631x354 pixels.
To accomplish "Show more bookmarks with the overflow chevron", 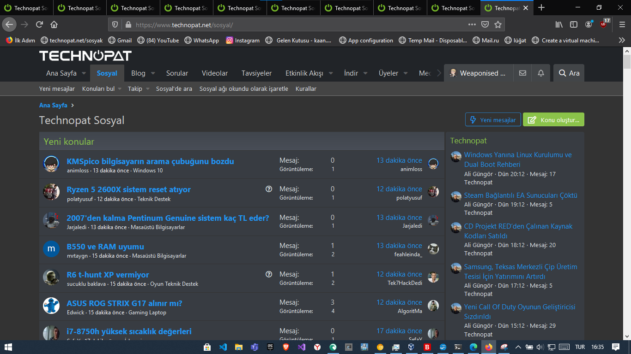I will [x=622, y=40].
